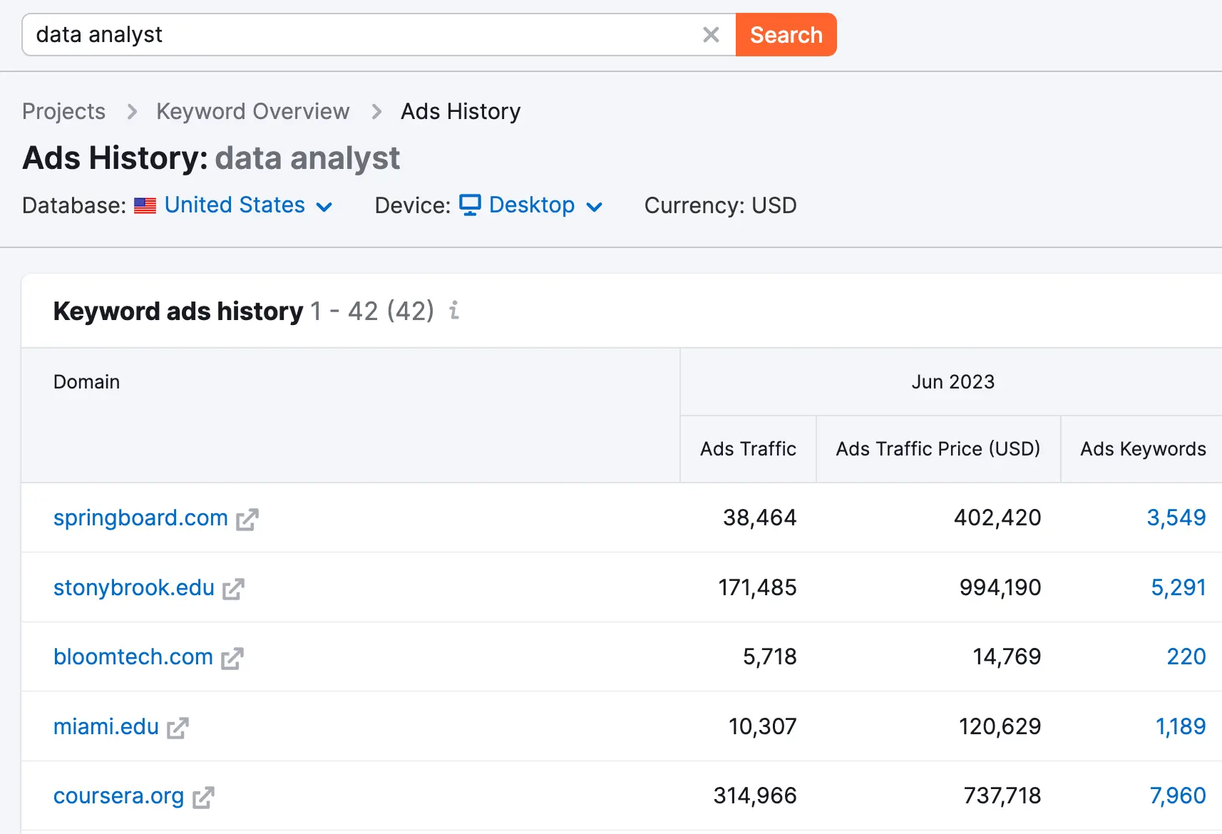This screenshot has width=1222, height=834.
Task: Click into the data analyst search input
Action: pos(356,35)
